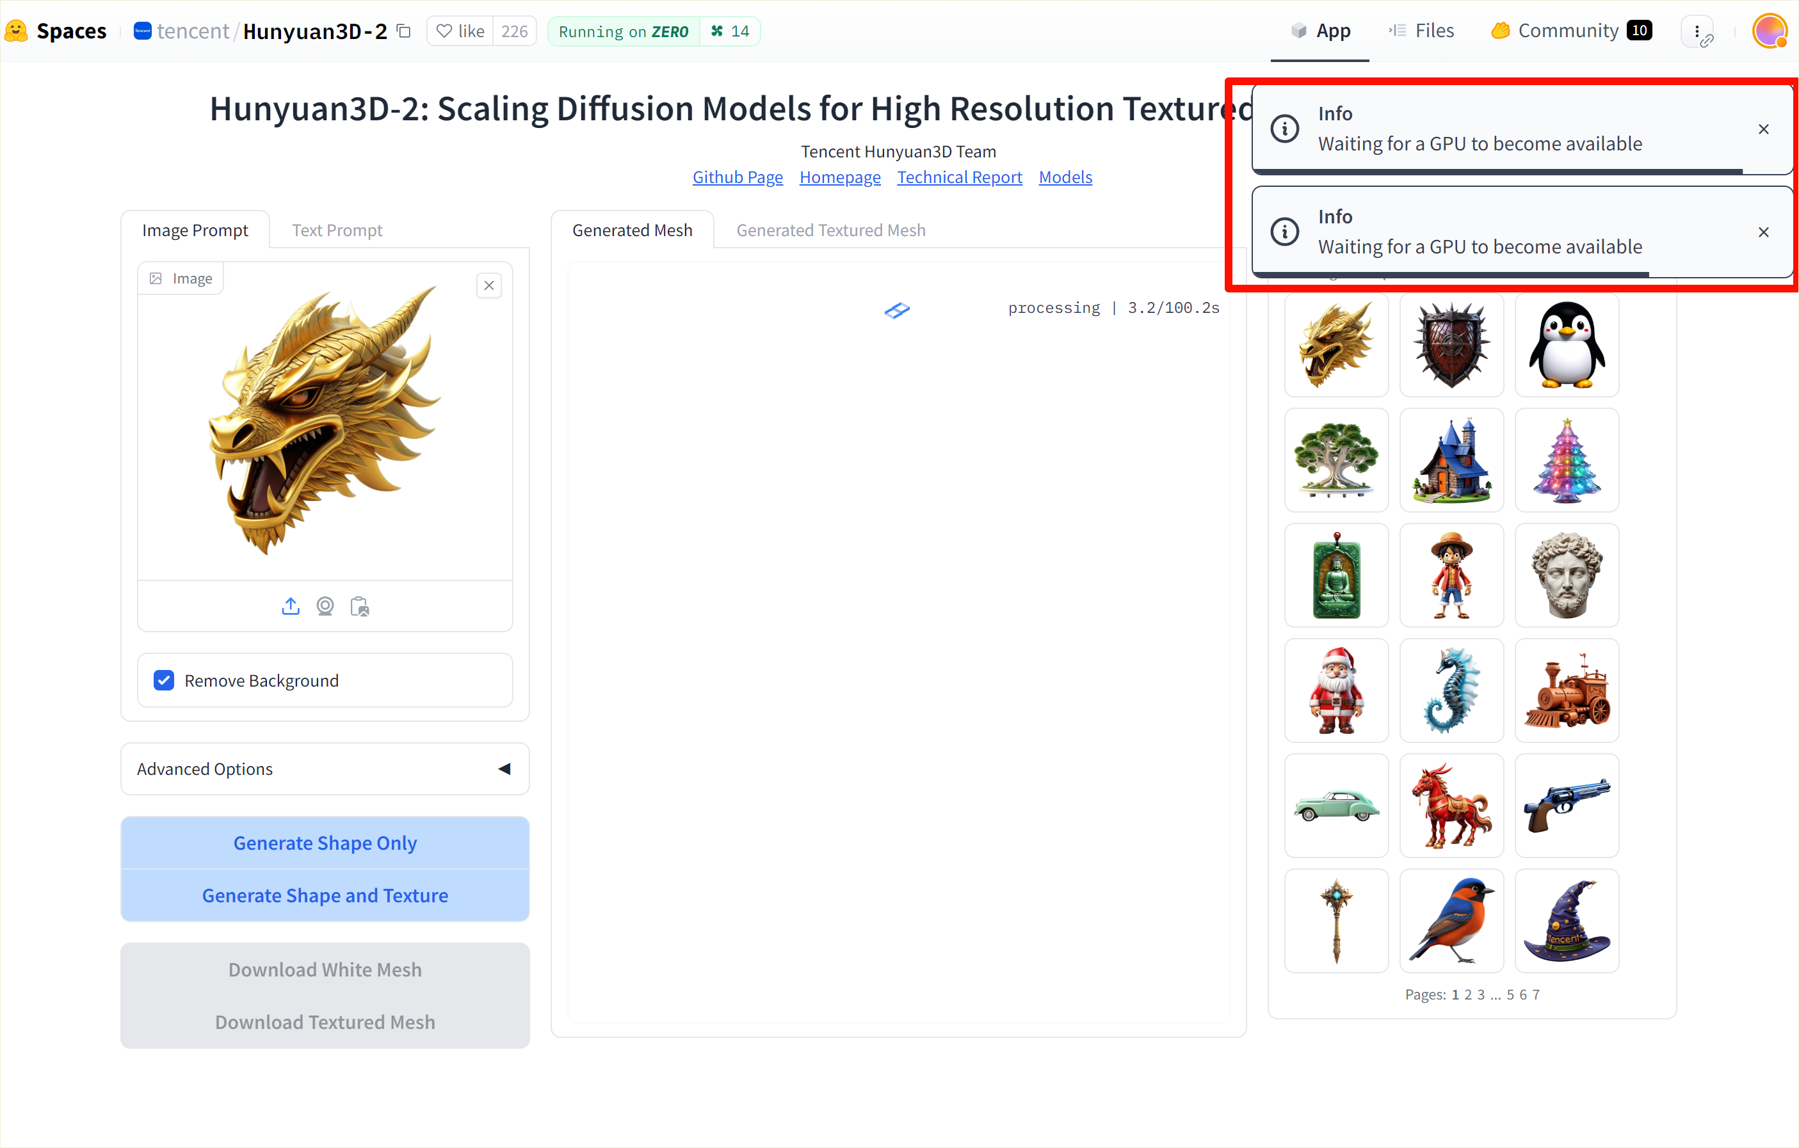
Task: Select the mint green vintage car example
Action: pyautogui.click(x=1335, y=805)
